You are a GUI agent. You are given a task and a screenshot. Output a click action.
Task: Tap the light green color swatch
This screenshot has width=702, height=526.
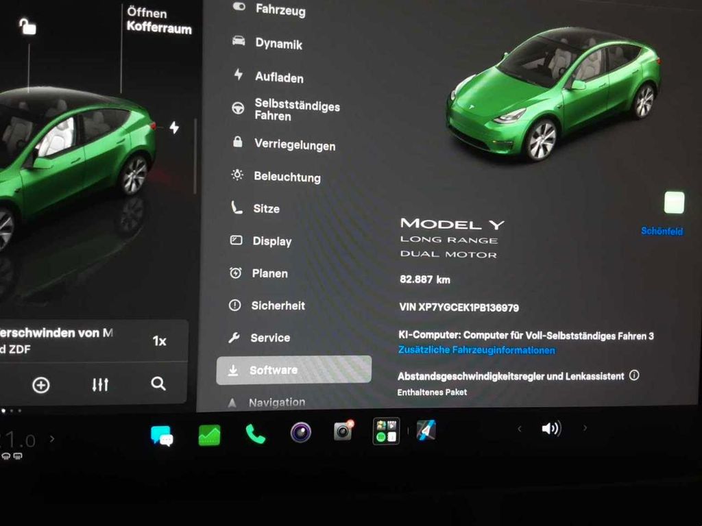[x=675, y=203]
